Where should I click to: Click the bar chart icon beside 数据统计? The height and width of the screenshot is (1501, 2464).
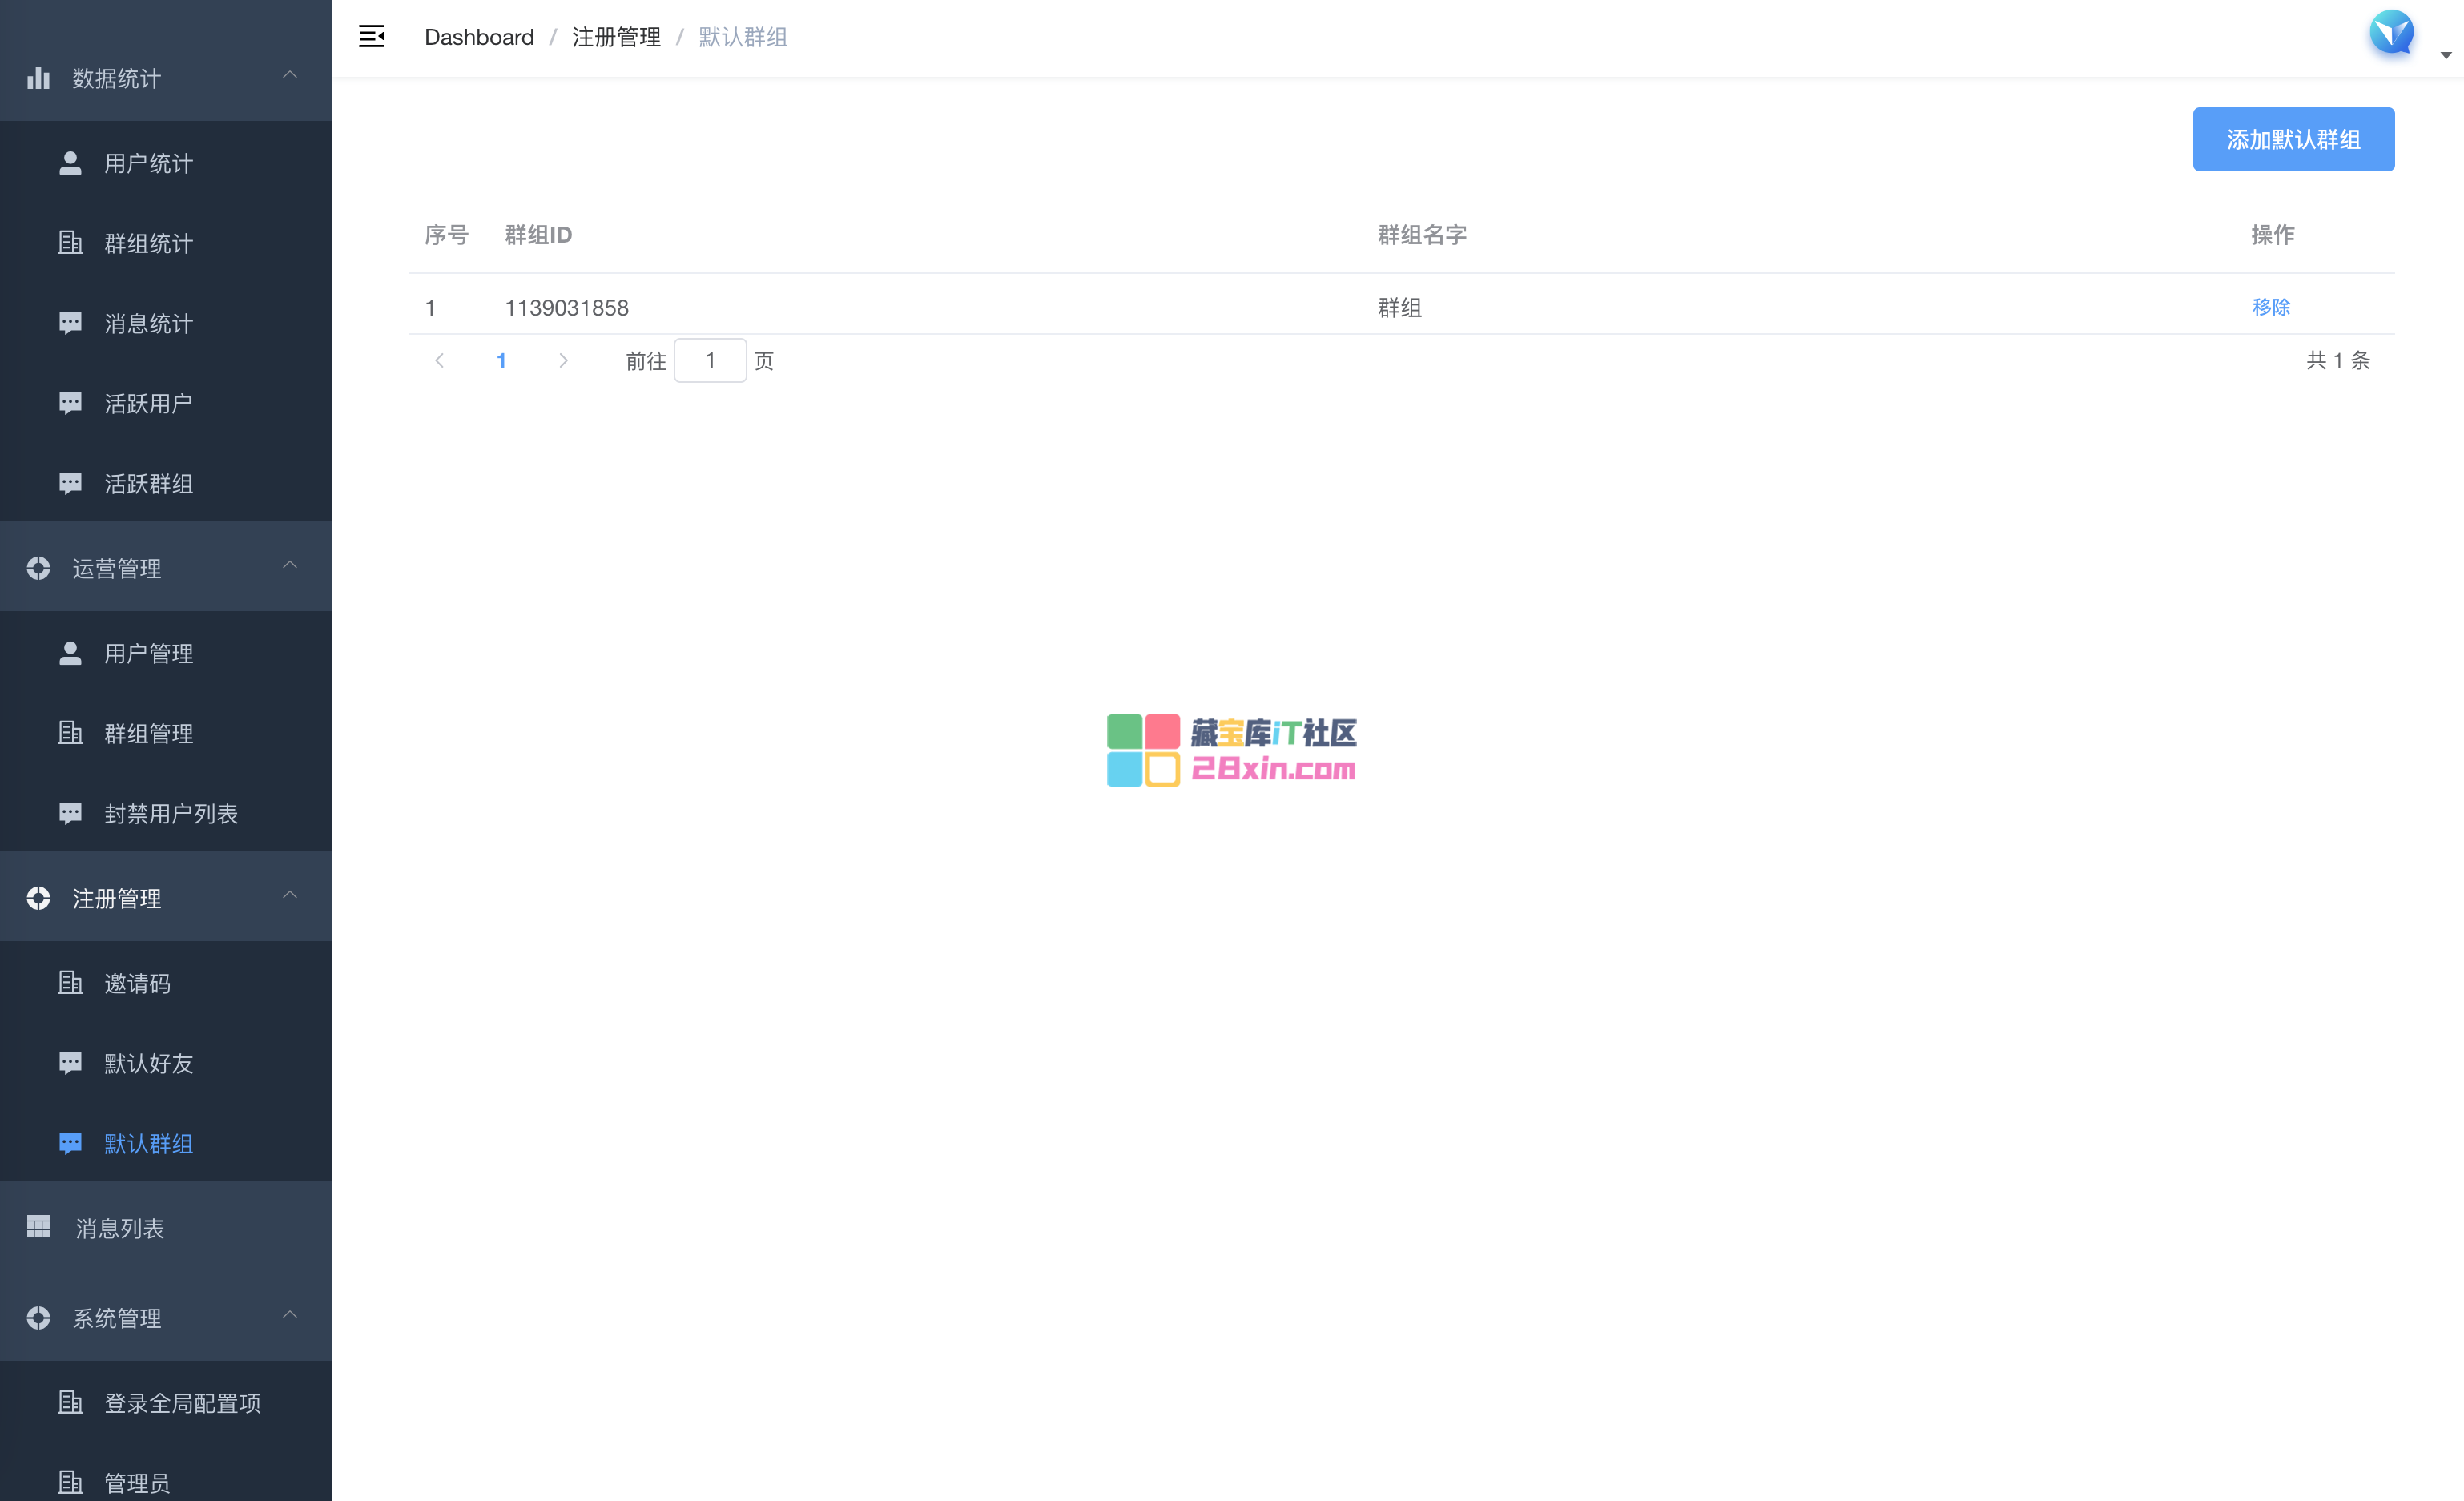pyautogui.click(x=38, y=78)
